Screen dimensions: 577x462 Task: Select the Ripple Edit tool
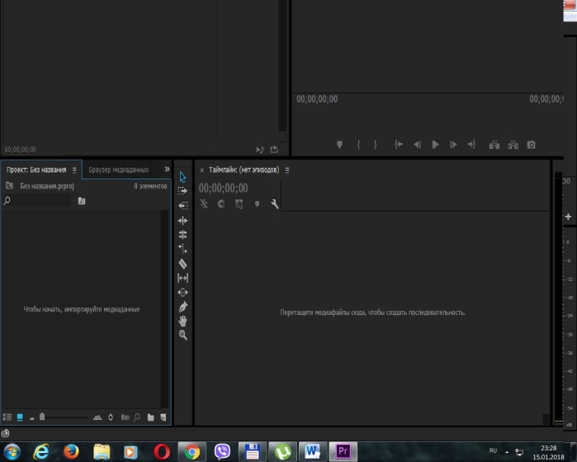coord(183,221)
